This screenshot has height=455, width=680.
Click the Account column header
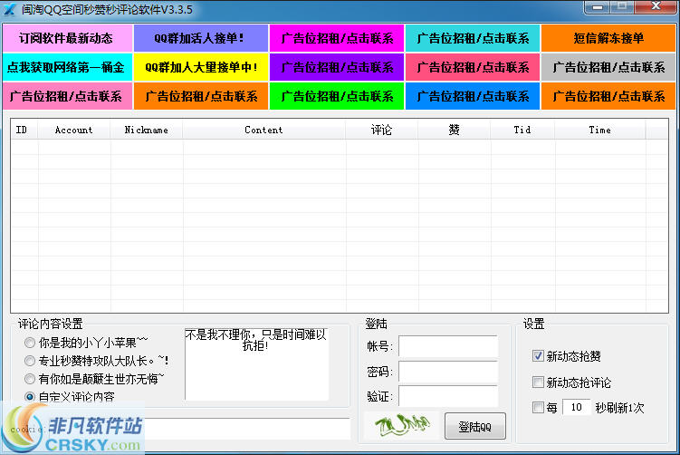click(74, 130)
